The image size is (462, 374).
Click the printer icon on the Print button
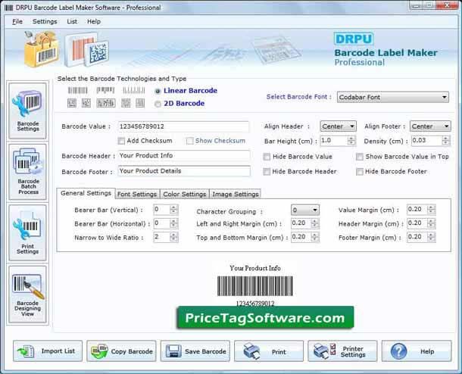tap(251, 351)
